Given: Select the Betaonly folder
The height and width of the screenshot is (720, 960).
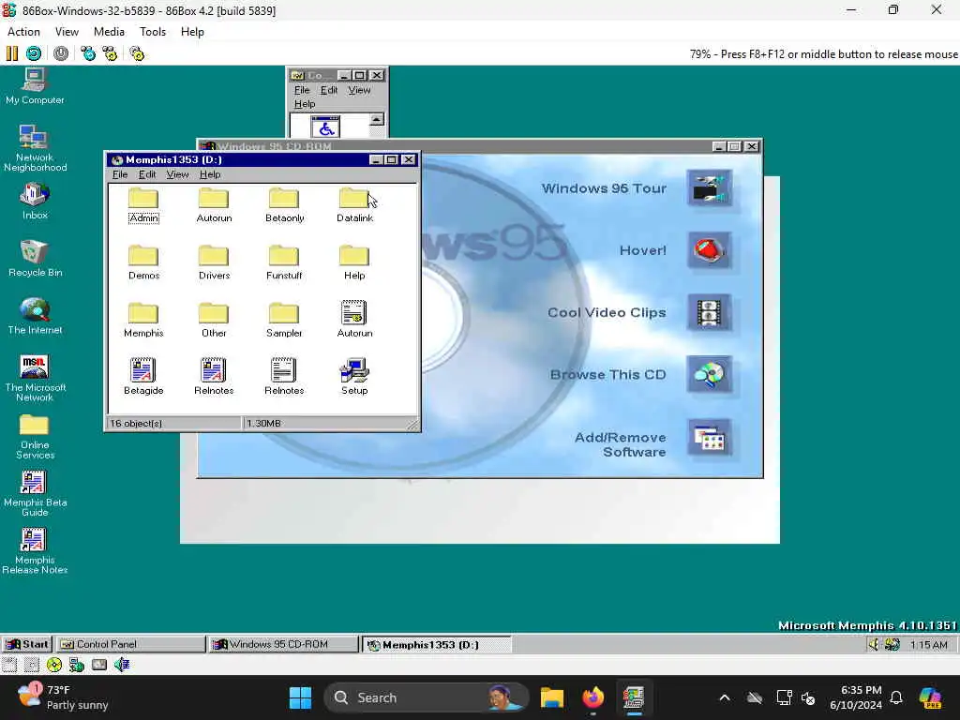Looking at the screenshot, I should (284, 205).
